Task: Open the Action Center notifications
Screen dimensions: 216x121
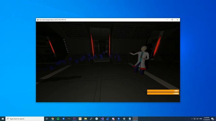Action: coord(213,119)
